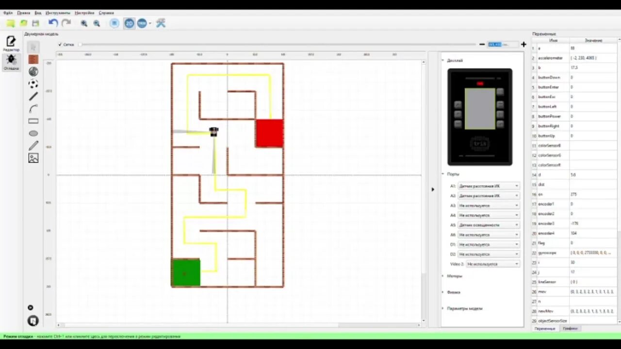This screenshot has height=349, width=621.
Task: Select the ellipse drawing tool
Action: pyautogui.click(x=33, y=133)
